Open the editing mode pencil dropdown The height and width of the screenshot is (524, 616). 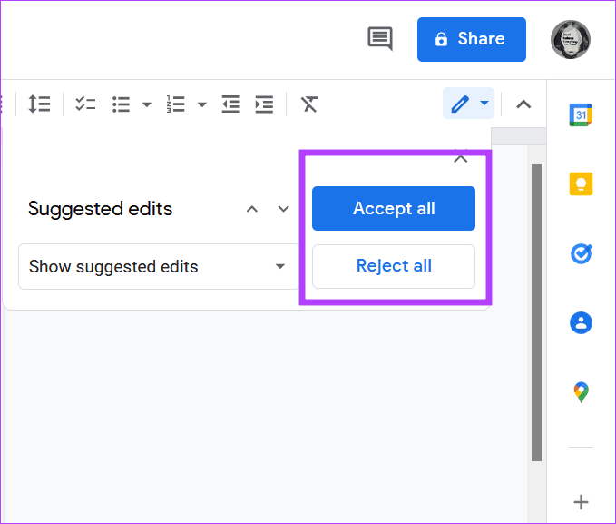click(x=469, y=104)
